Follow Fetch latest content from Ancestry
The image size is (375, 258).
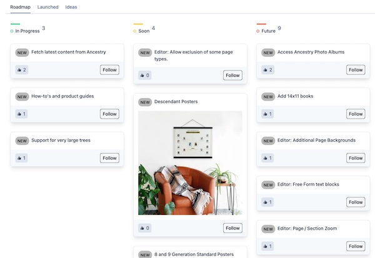click(x=109, y=70)
